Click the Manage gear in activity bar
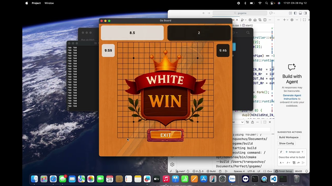Viewport: 332px width, 186px height. pos(172,165)
